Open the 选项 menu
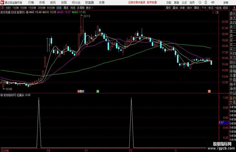 click(x=192, y=2)
